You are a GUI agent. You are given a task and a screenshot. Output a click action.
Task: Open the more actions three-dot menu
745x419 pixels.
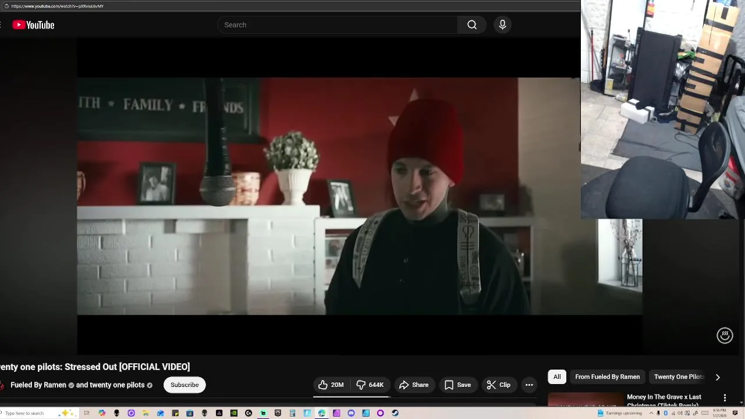tap(529, 385)
